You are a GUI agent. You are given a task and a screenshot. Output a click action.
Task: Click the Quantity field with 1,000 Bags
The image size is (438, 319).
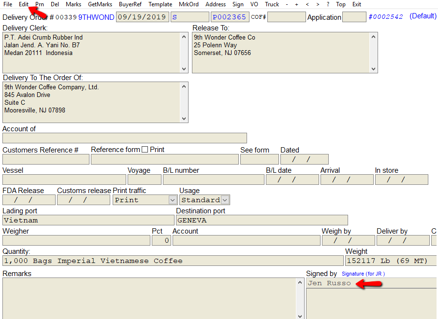pyautogui.click(x=173, y=261)
